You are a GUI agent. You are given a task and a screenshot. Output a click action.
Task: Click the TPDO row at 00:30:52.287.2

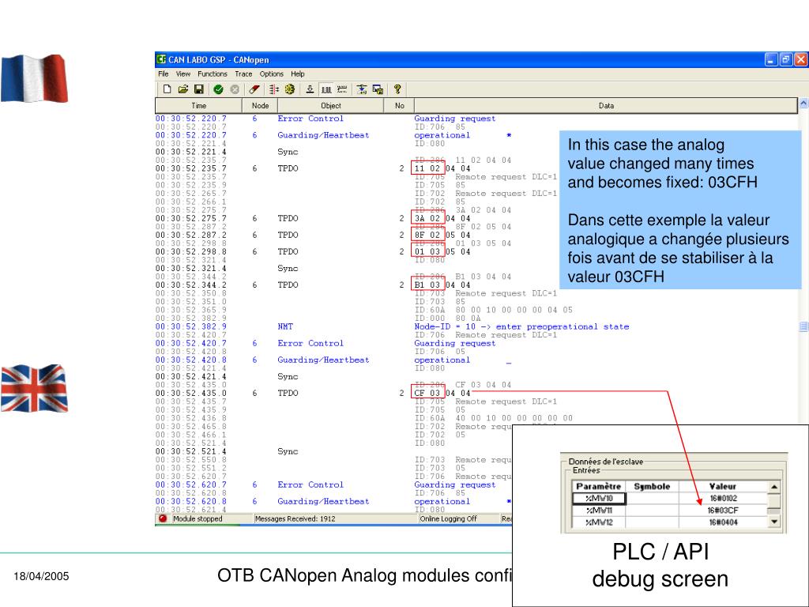click(x=313, y=235)
